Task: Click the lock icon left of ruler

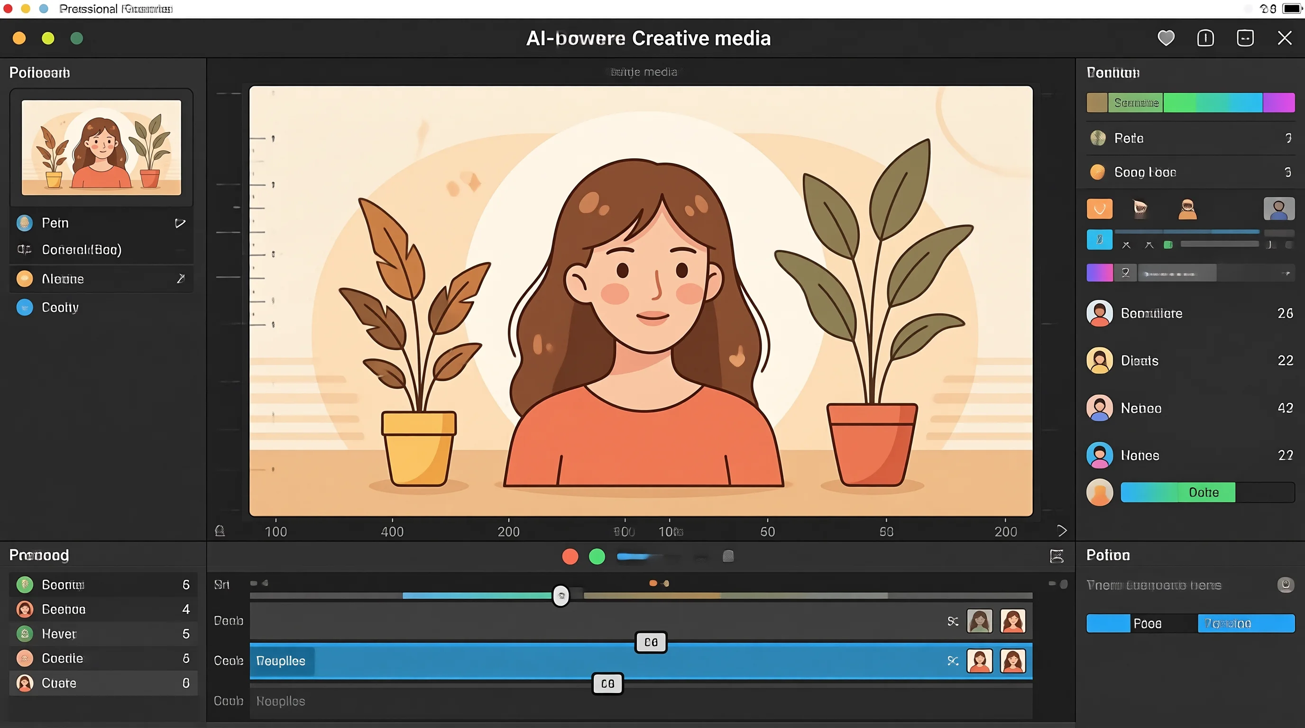Action: pyautogui.click(x=220, y=530)
